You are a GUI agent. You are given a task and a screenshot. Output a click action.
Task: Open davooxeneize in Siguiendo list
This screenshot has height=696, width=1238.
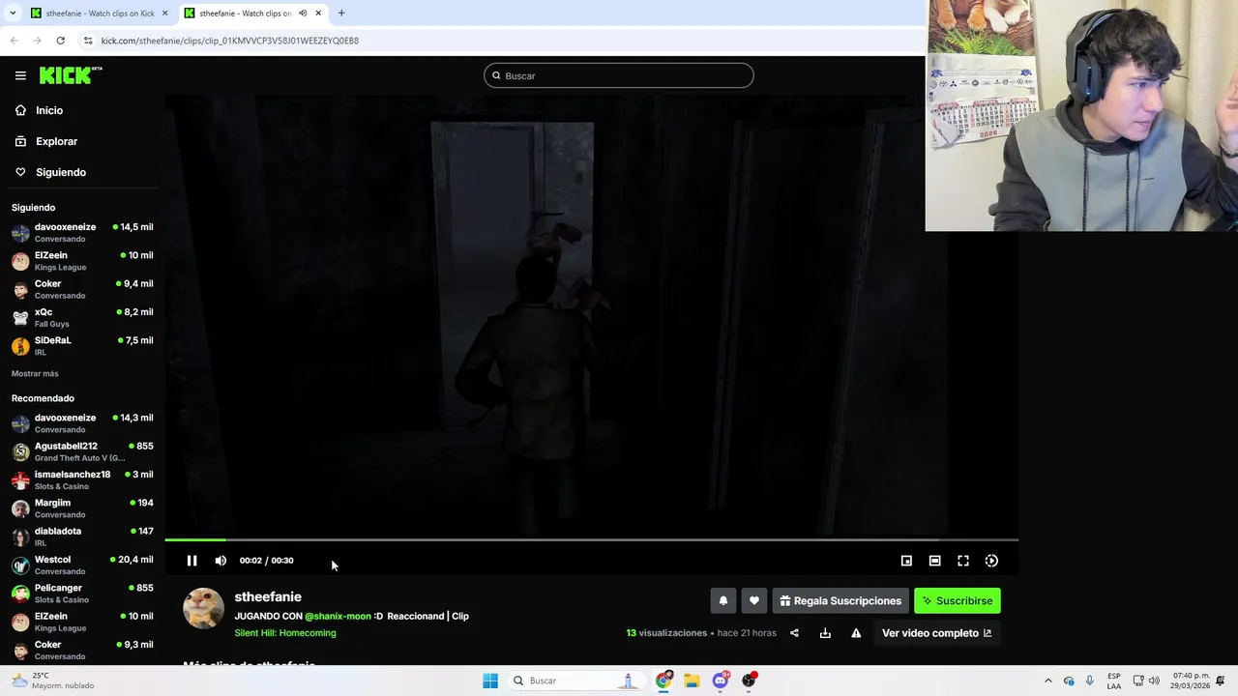pyautogui.click(x=82, y=232)
